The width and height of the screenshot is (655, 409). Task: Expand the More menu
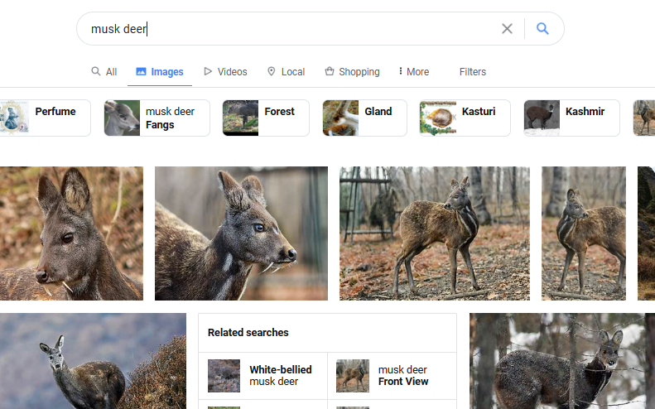[413, 72]
